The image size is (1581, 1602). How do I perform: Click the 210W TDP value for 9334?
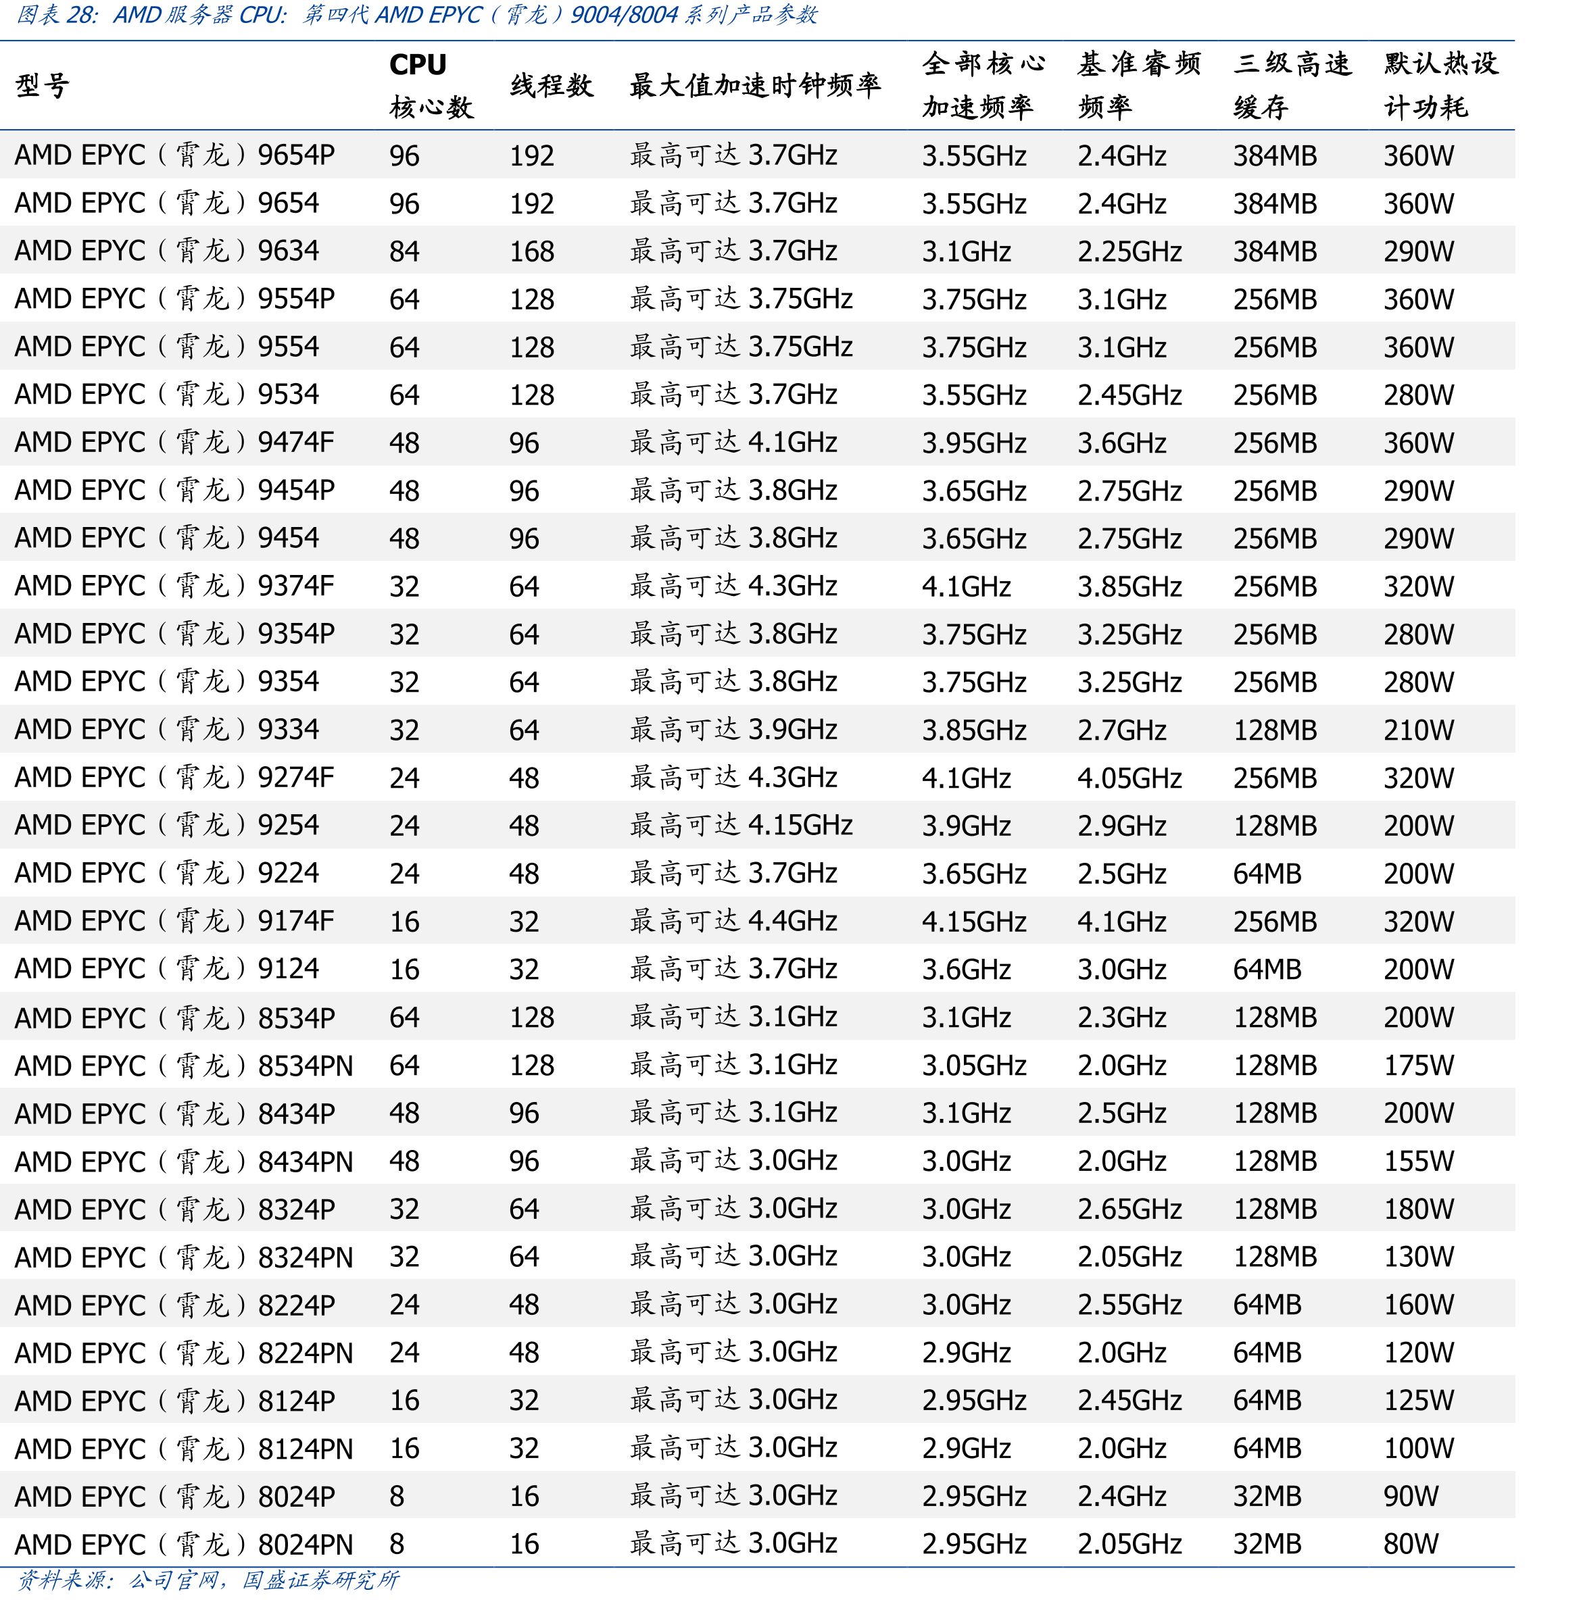point(1418,730)
